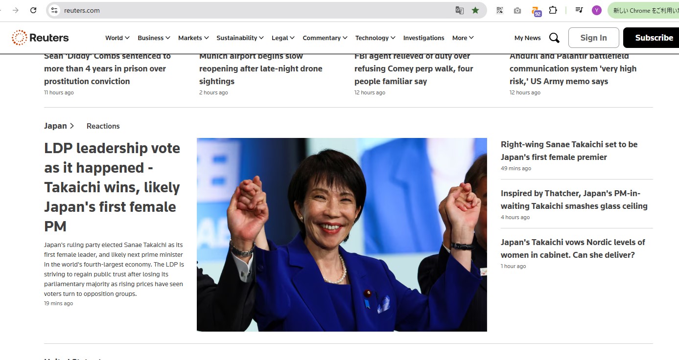Screen dimensions: 679x360
Task: Reload the page with the refresh icon
Action: point(33,10)
